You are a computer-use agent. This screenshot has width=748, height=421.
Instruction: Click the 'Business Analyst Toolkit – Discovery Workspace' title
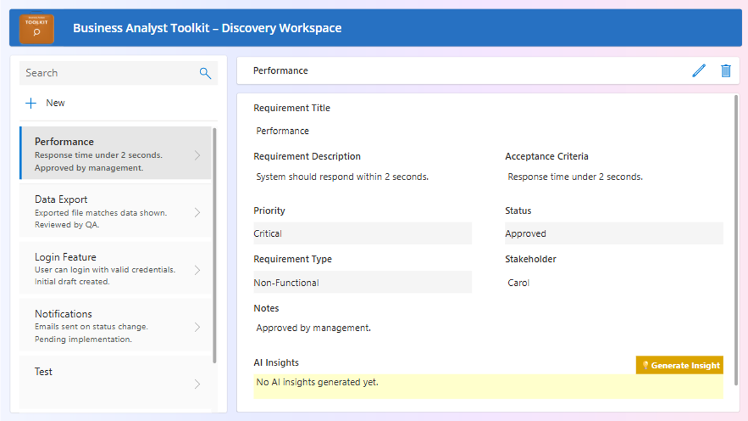click(207, 28)
